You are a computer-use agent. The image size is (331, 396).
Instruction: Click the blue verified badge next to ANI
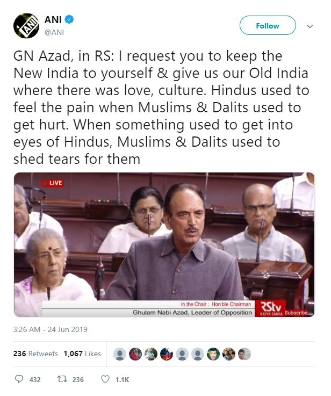(x=69, y=19)
